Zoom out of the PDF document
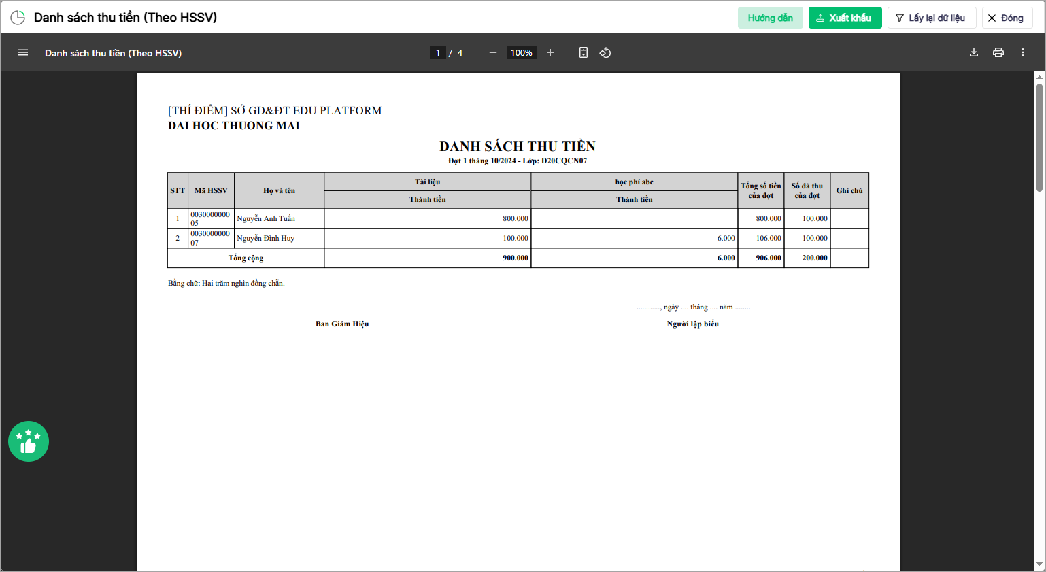1046x572 pixels. [493, 52]
